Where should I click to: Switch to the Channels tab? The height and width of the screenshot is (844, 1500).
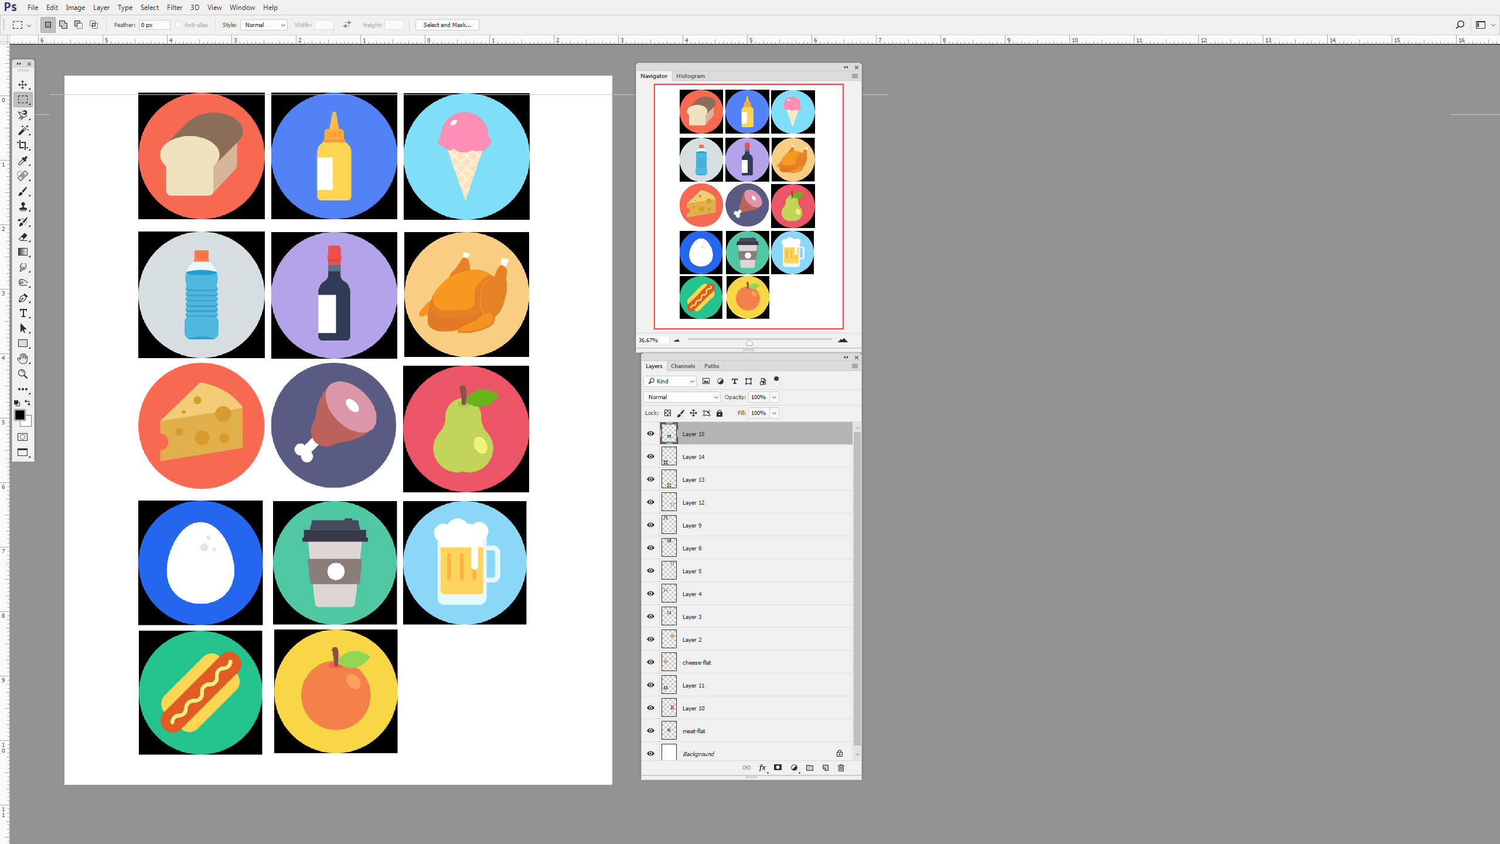683,366
